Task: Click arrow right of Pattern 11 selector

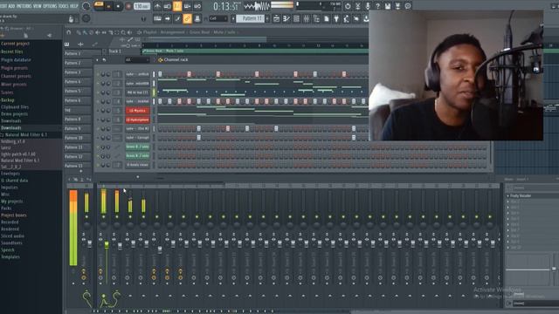Action: [x=268, y=18]
